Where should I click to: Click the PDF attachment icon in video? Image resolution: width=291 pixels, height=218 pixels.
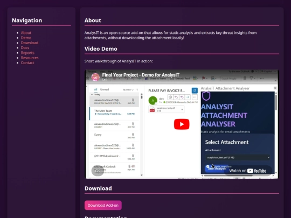point(152,109)
